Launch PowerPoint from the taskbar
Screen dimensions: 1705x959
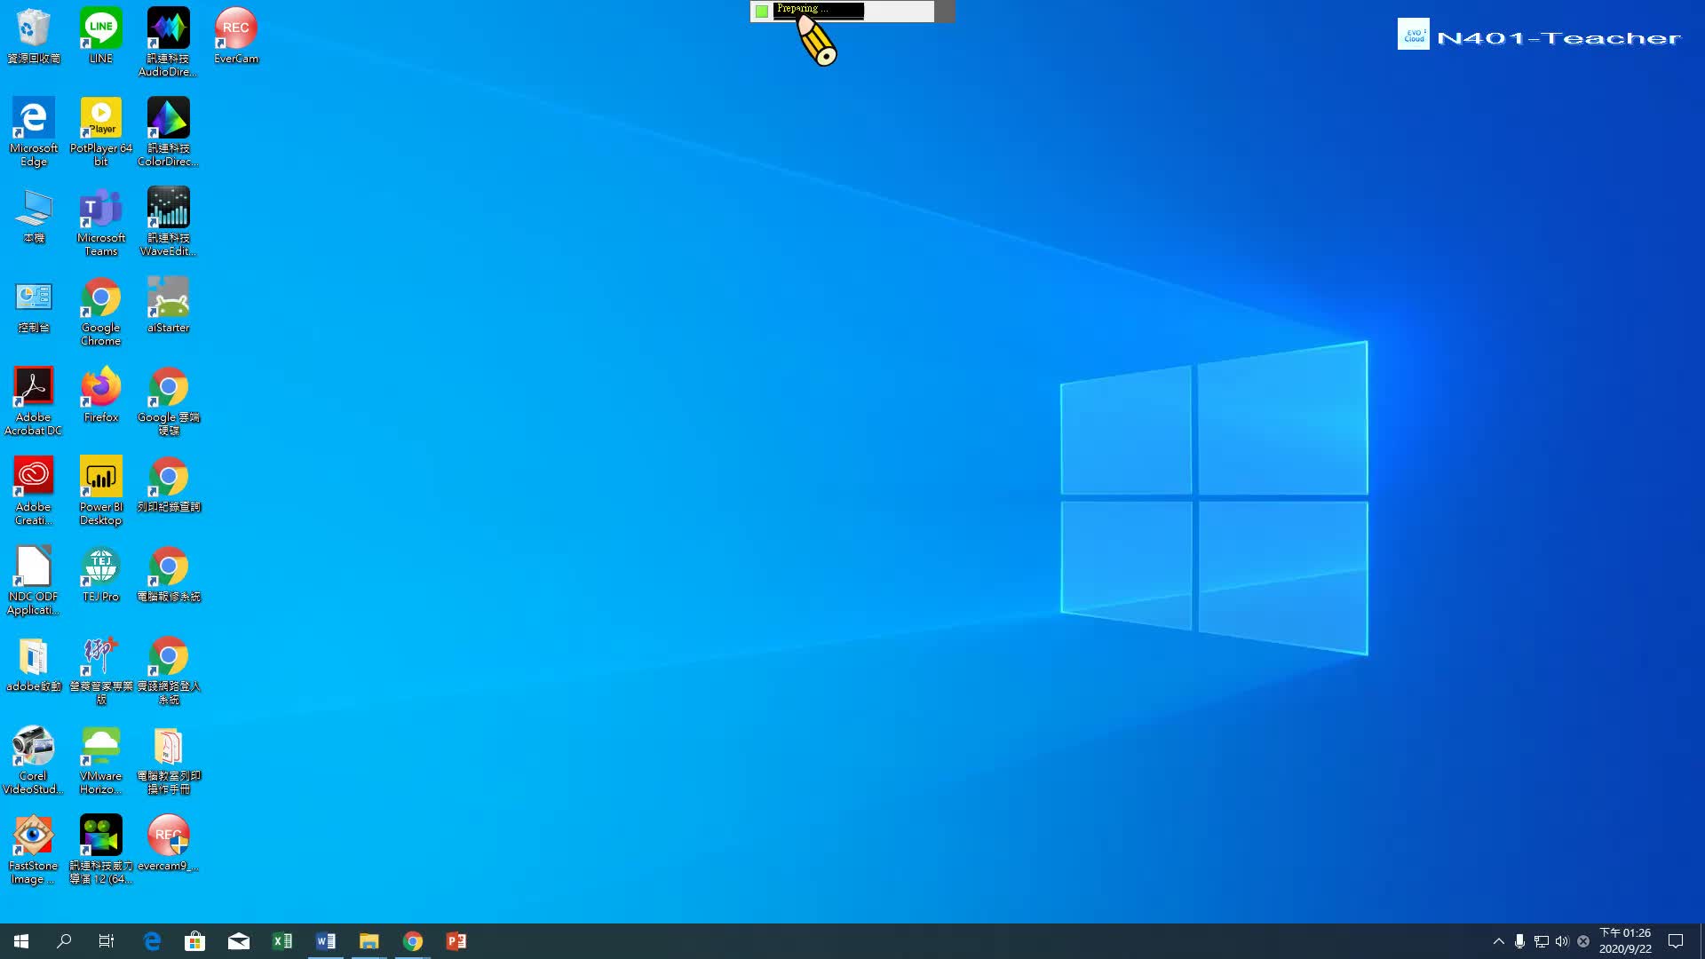(456, 941)
